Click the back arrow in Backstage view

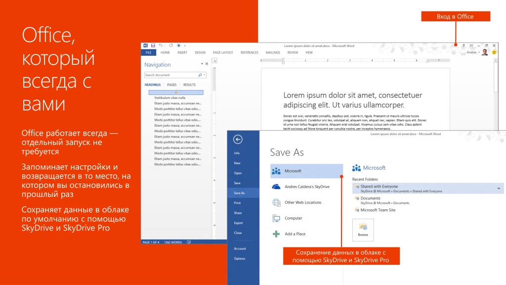[238, 139]
